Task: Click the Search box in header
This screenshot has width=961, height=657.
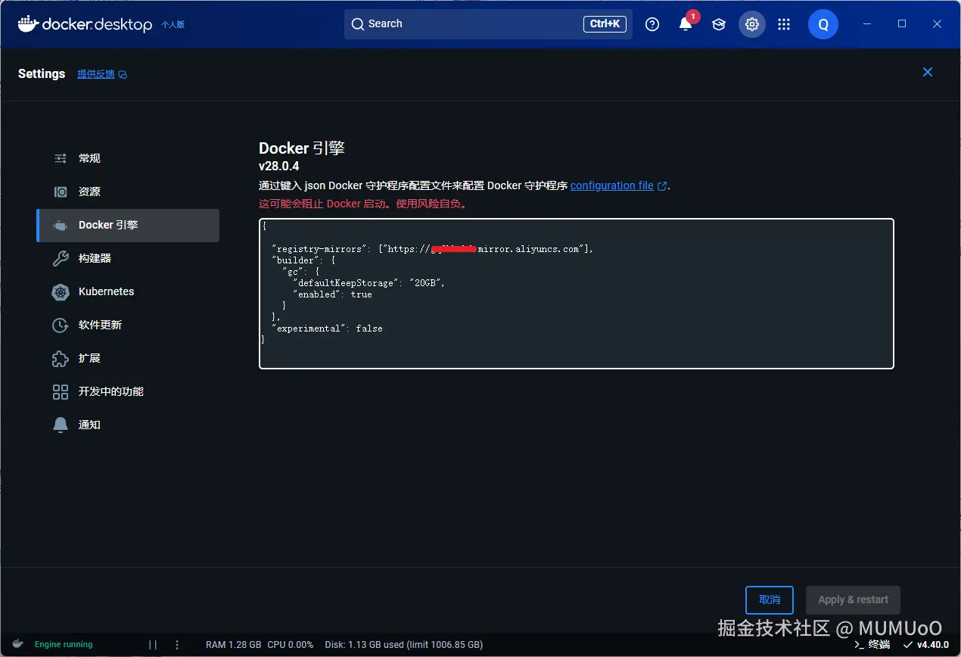Action: 488,24
